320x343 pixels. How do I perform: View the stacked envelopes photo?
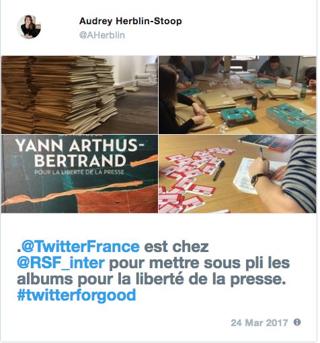pos(79,95)
